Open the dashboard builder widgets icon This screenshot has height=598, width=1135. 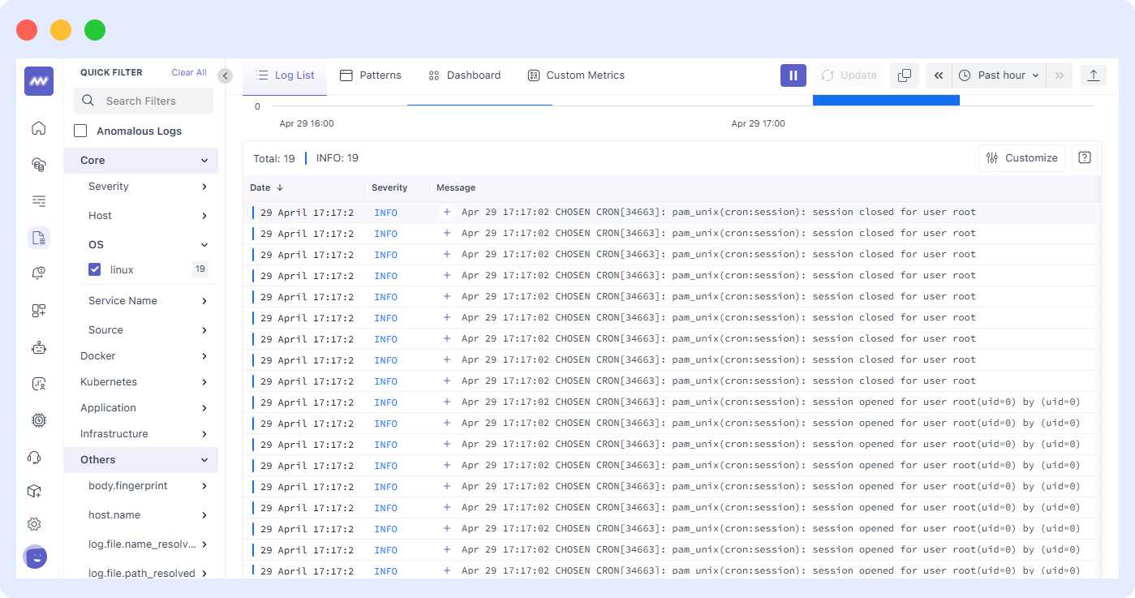coord(38,310)
